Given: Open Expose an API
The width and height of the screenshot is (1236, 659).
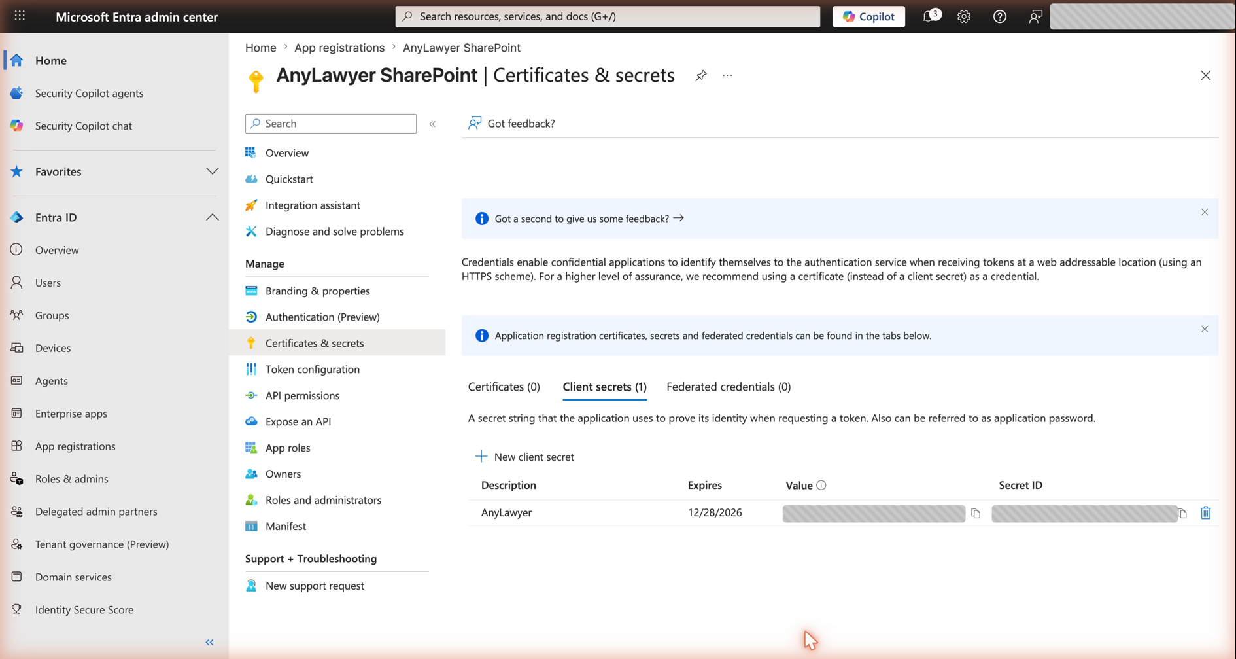Looking at the screenshot, I should 298,421.
